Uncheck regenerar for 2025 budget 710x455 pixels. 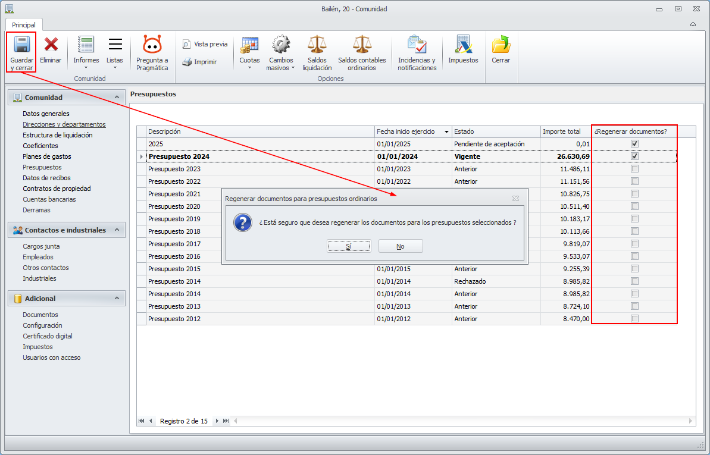635,143
